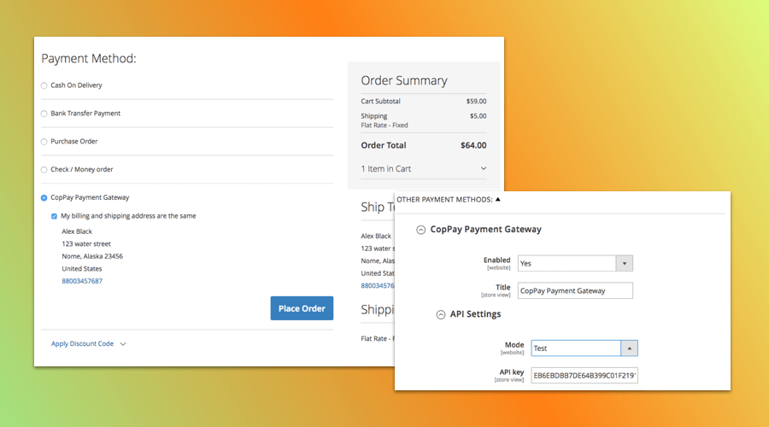The image size is (769, 427).
Task: Click the Place Order button
Action: (x=302, y=308)
